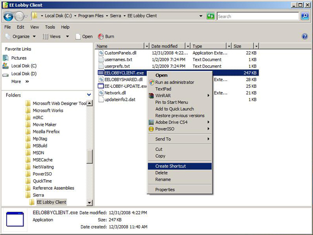Collapse the Folders pane with its chevron

click(88, 95)
